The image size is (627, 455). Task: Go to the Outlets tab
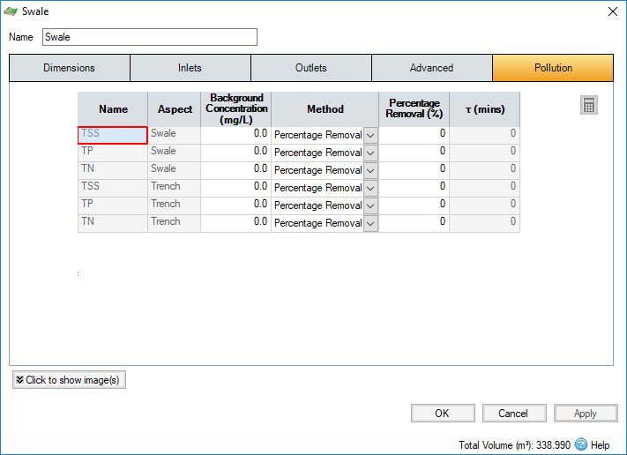point(311,68)
